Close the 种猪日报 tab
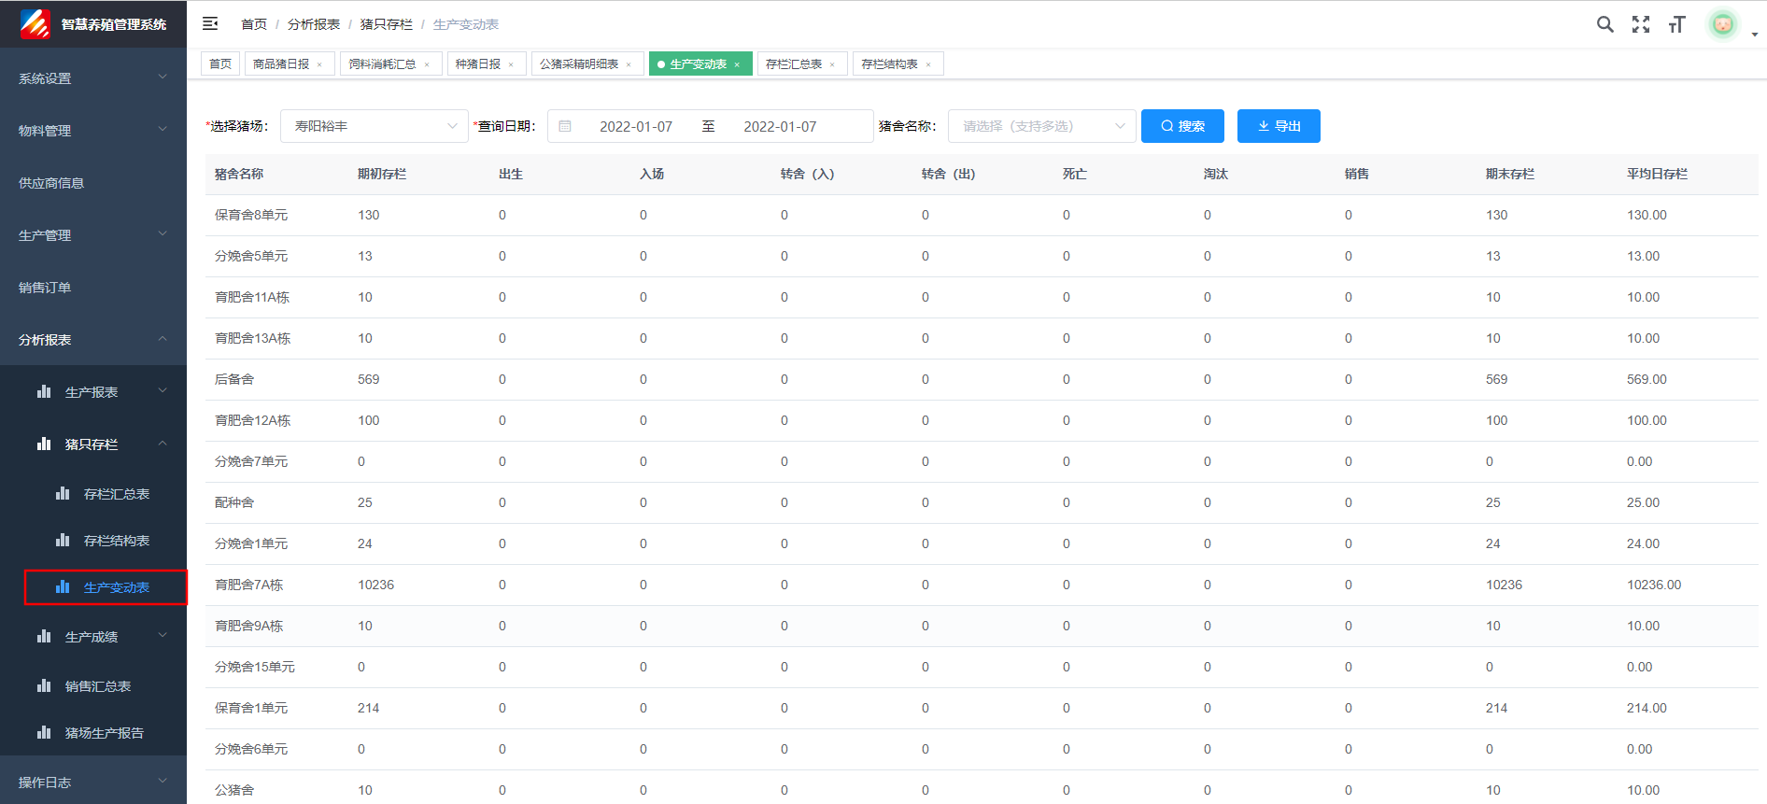The image size is (1767, 804). coord(511,64)
